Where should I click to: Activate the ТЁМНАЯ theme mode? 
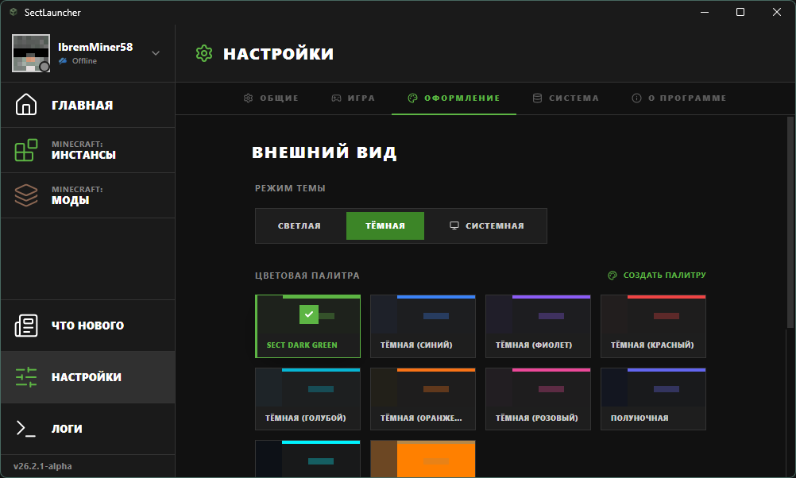point(384,226)
